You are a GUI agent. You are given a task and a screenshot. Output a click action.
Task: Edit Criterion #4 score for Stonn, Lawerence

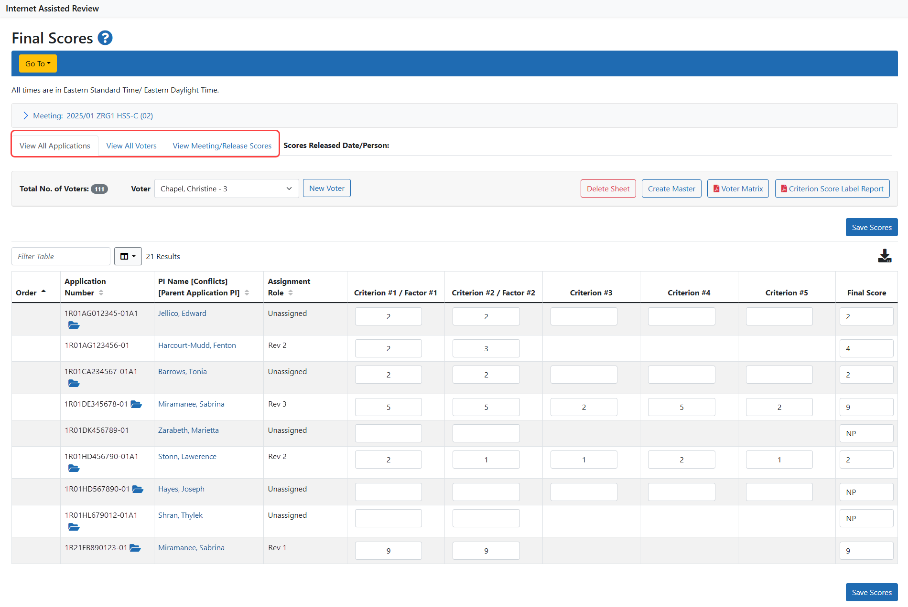tap(681, 460)
